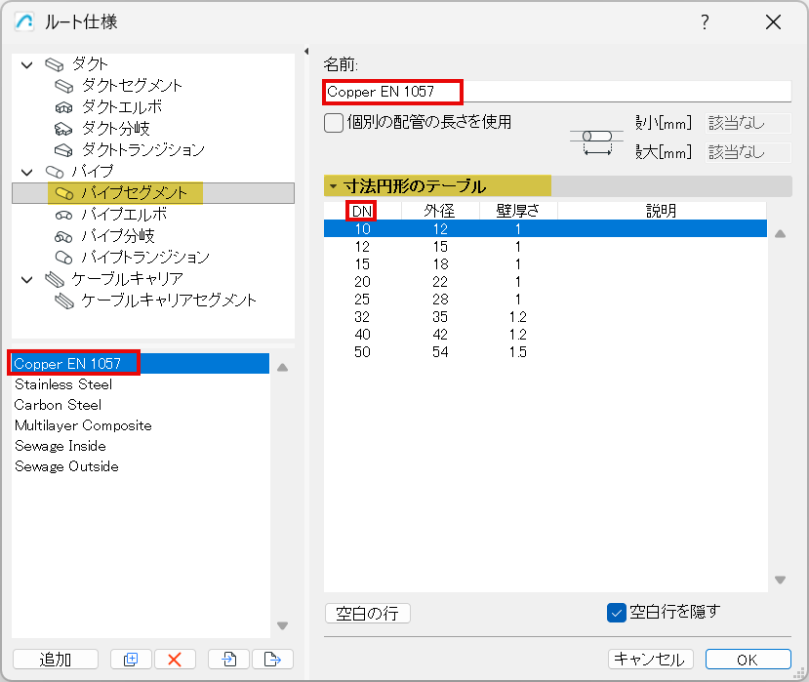Collapse the ケーブルキャリア tree node

[26, 280]
